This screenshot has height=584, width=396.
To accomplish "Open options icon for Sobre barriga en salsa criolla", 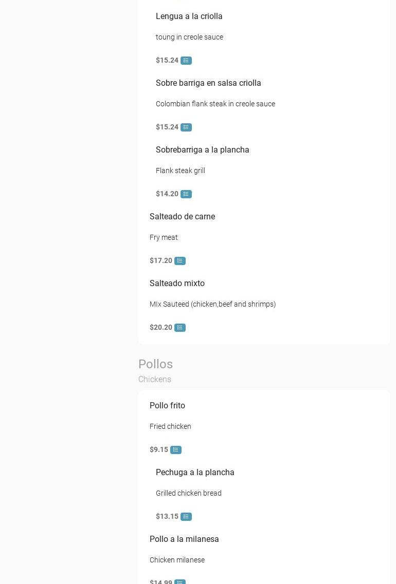I will [x=186, y=127].
